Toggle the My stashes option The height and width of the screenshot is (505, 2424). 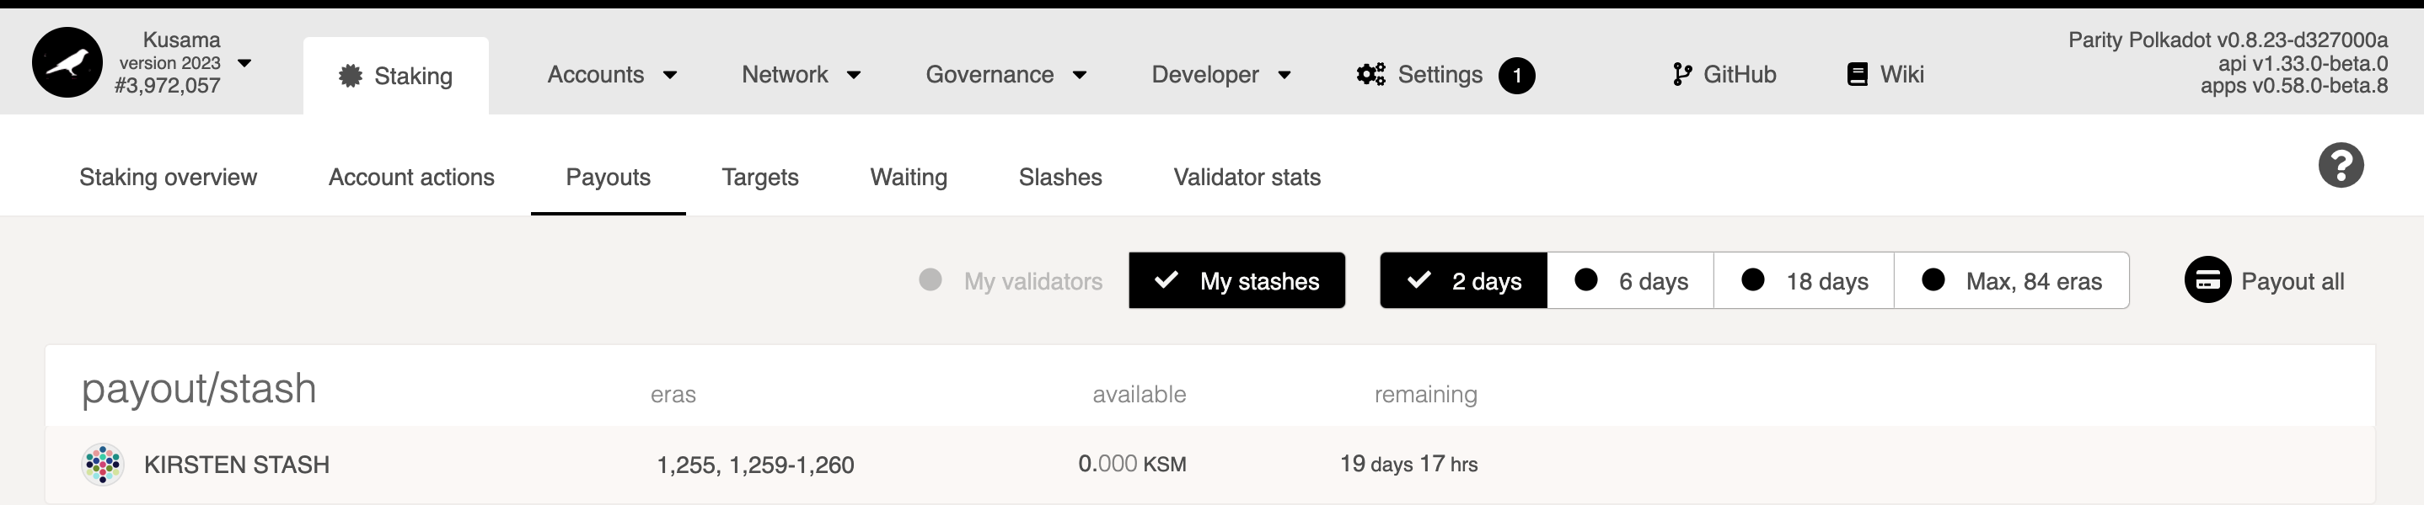click(x=1236, y=280)
